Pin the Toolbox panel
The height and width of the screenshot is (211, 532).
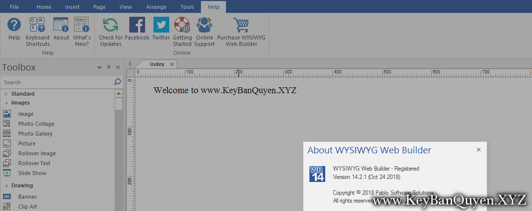(x=109, y=68)
